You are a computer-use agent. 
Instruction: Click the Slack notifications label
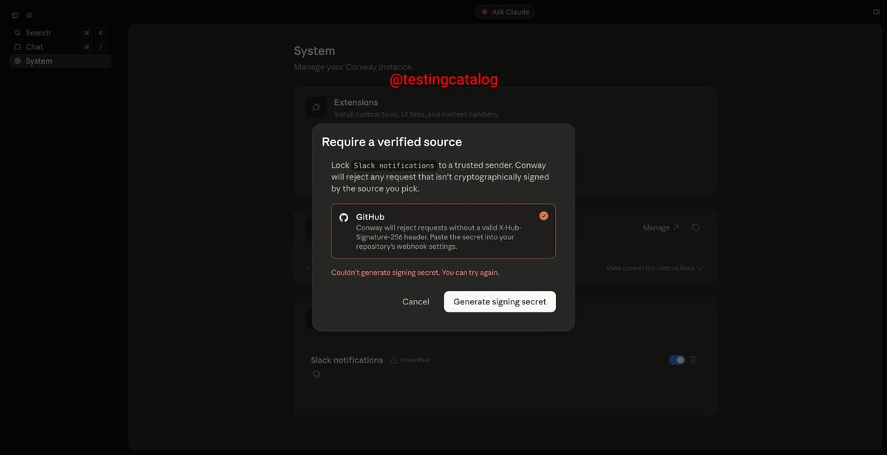click(x=347, y=360)
